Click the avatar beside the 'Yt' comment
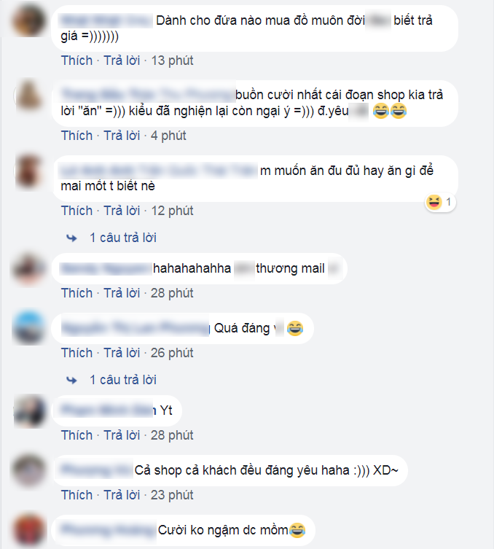 tap(29, 410)
